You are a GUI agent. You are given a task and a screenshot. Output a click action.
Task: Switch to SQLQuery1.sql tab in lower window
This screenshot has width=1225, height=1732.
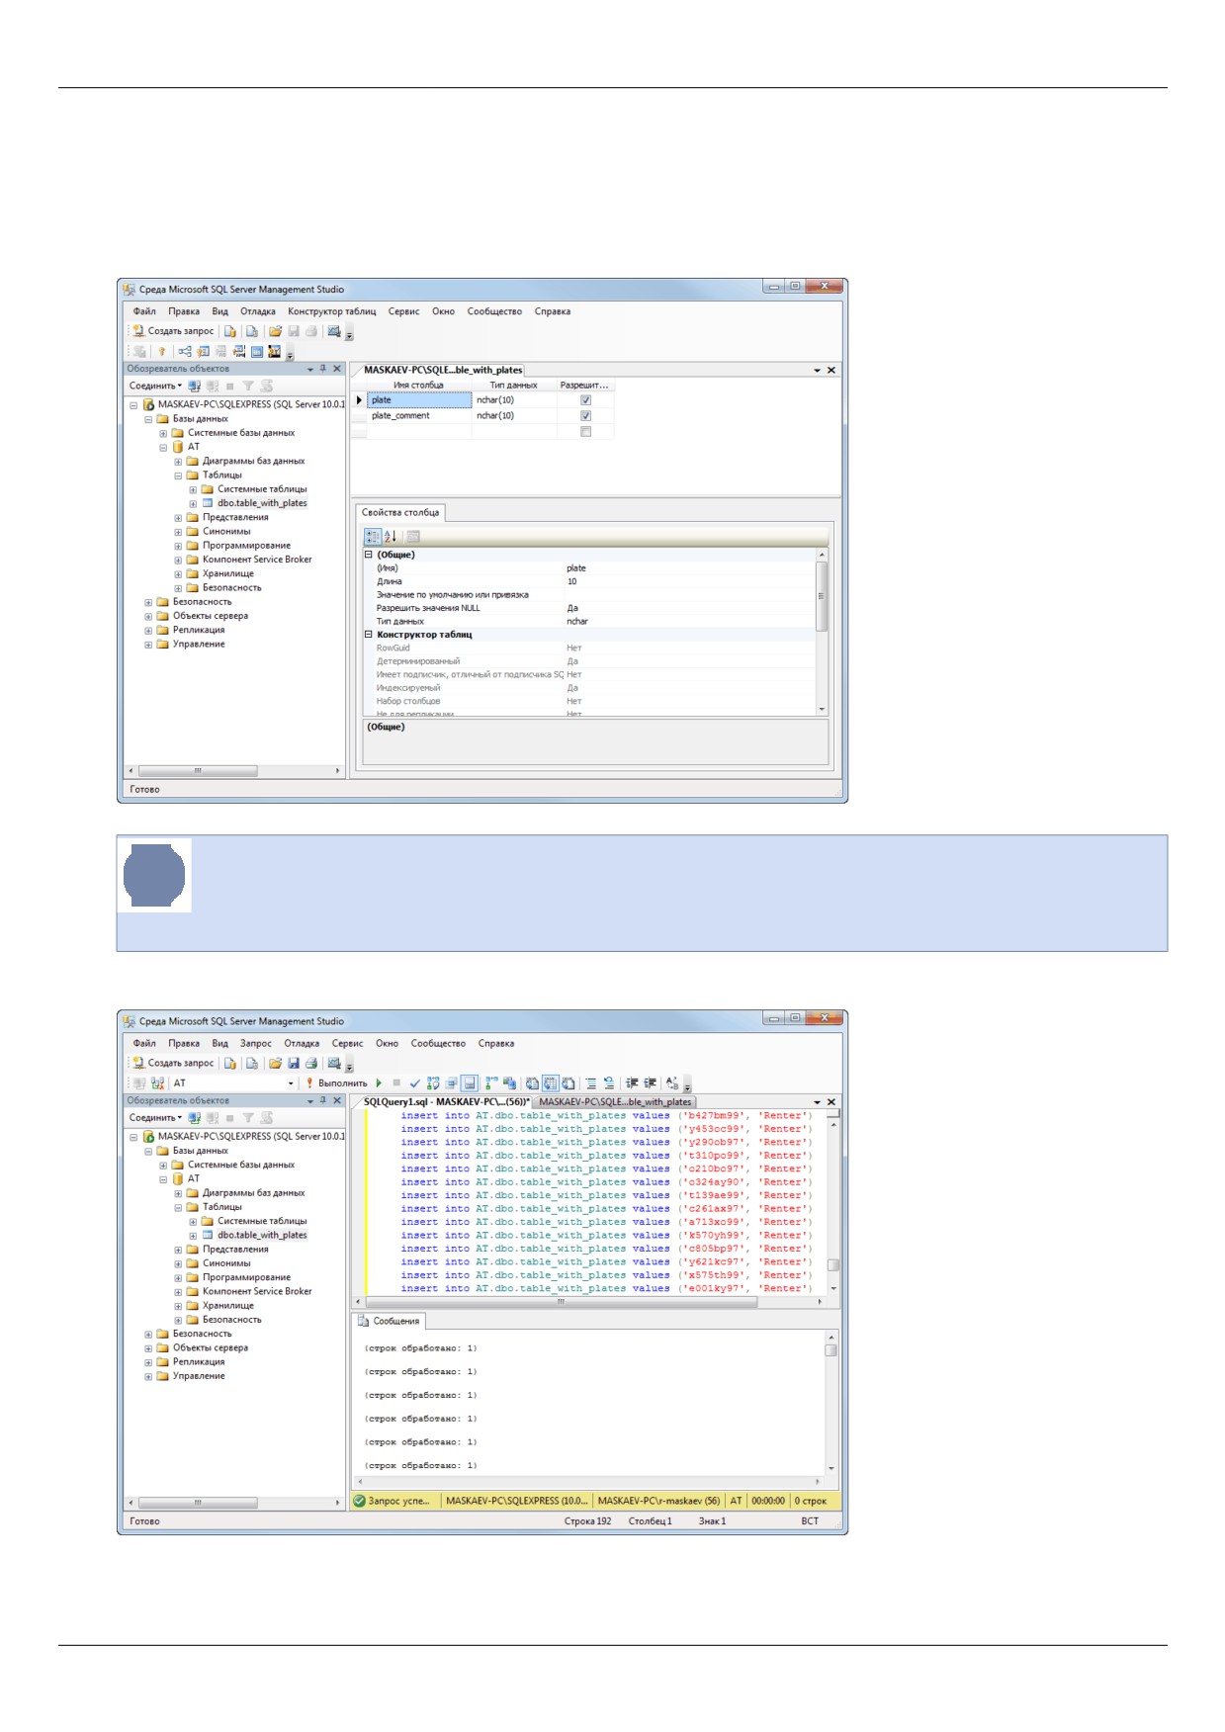coord(446,1101)
